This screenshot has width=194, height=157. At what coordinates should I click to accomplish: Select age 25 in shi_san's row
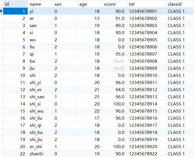click(90, 97)
